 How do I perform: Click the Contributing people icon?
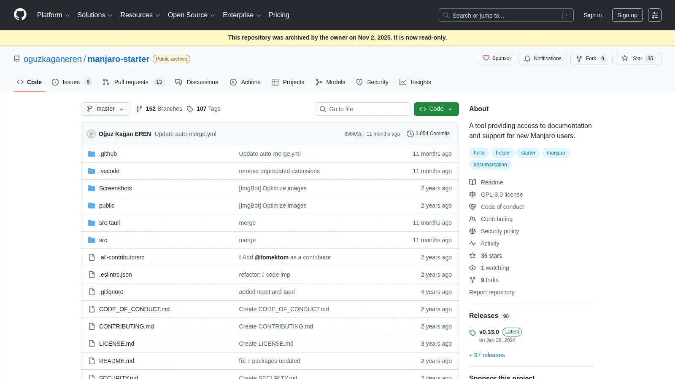click(472, 219)
